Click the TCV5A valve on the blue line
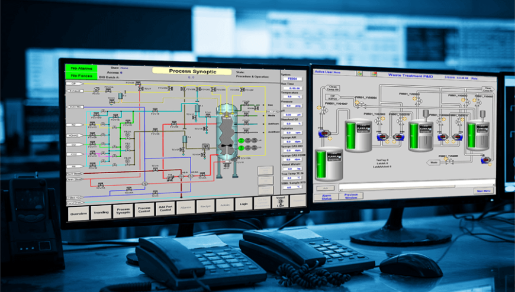Image resolution: width=515 pixels, height=292 pixels. (x=129, y=189)
